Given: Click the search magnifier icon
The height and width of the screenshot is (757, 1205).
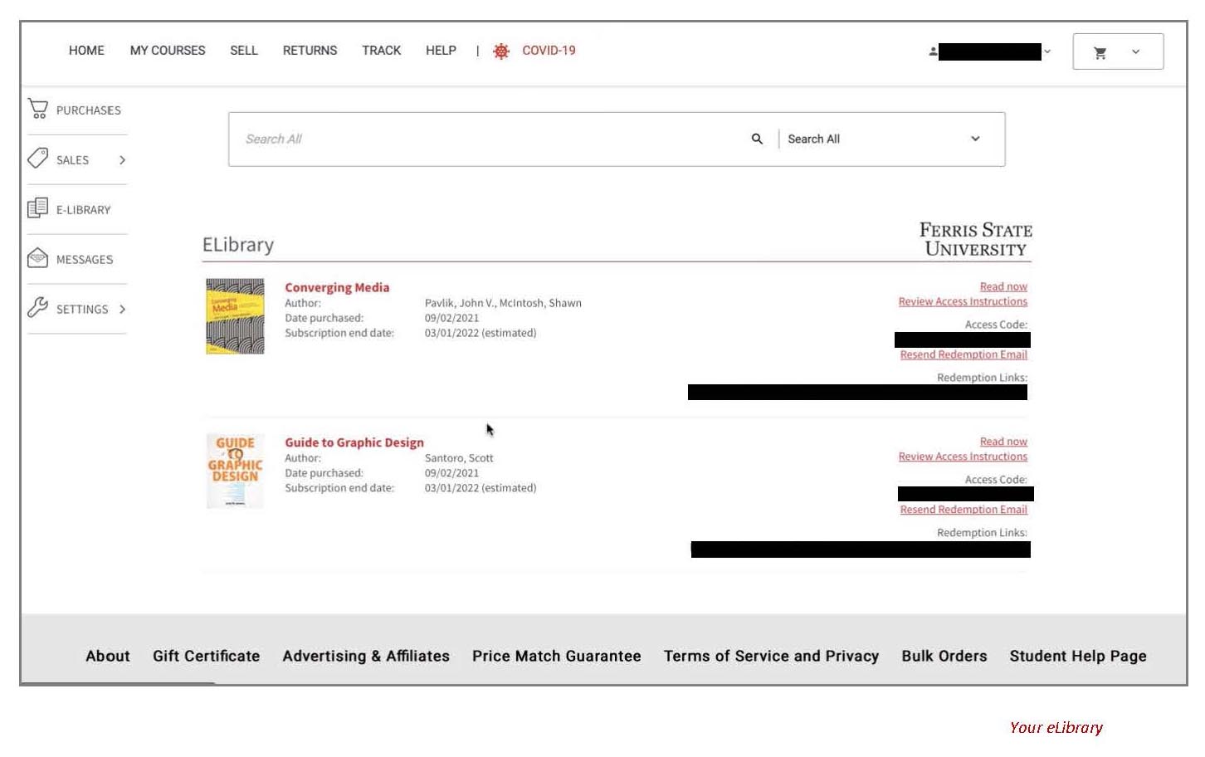Looking at the screenshot, I should 757,139.
